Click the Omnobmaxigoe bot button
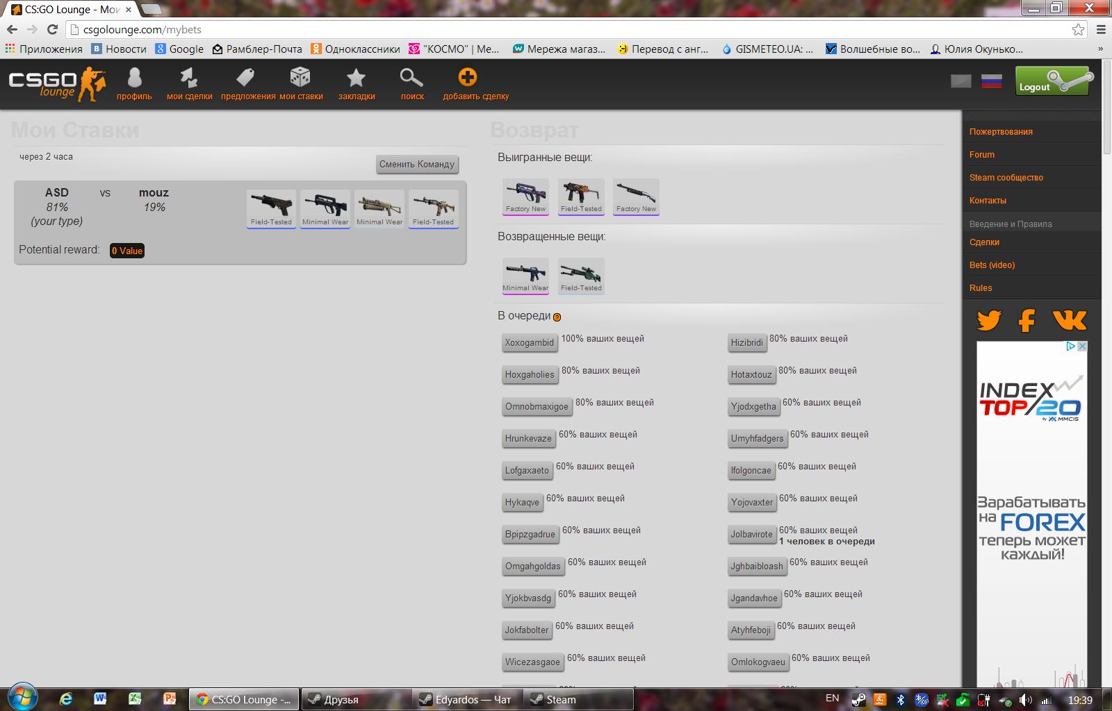Screen dimensions: 1112x711 click(537, 407)
